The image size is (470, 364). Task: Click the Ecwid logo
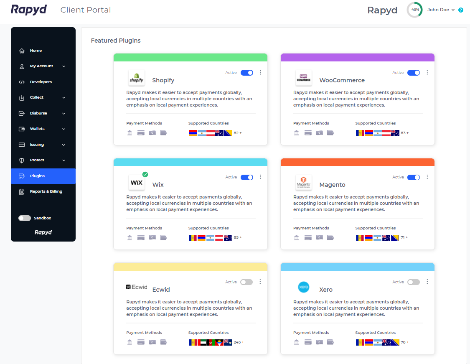tap(137, 287)
